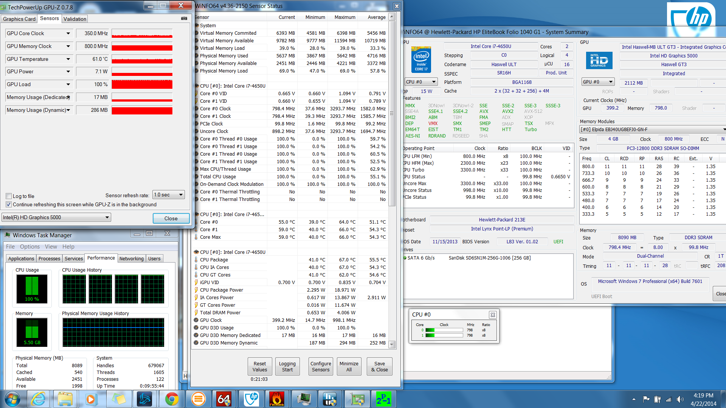Viewport: 726px width, 408px height.
Task: Open FurMark from the taskbar
Action: coord(277,399)
